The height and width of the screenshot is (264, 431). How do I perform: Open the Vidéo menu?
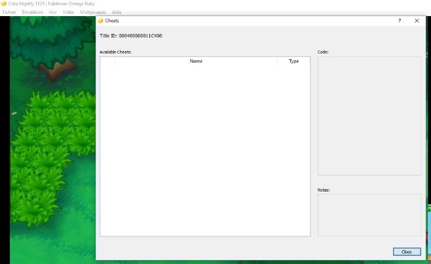[68, 12]
